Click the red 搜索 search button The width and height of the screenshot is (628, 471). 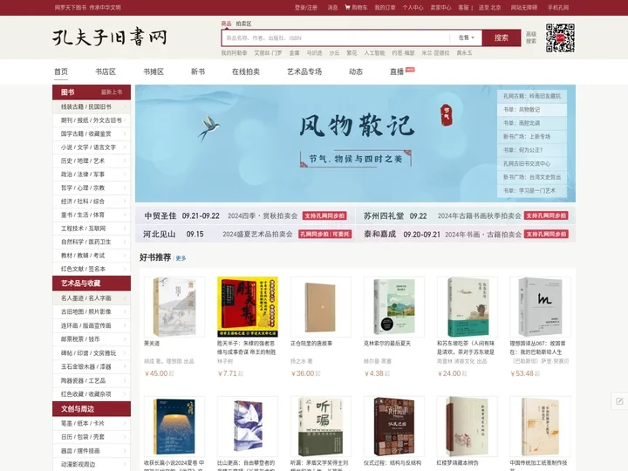point(502,38)
